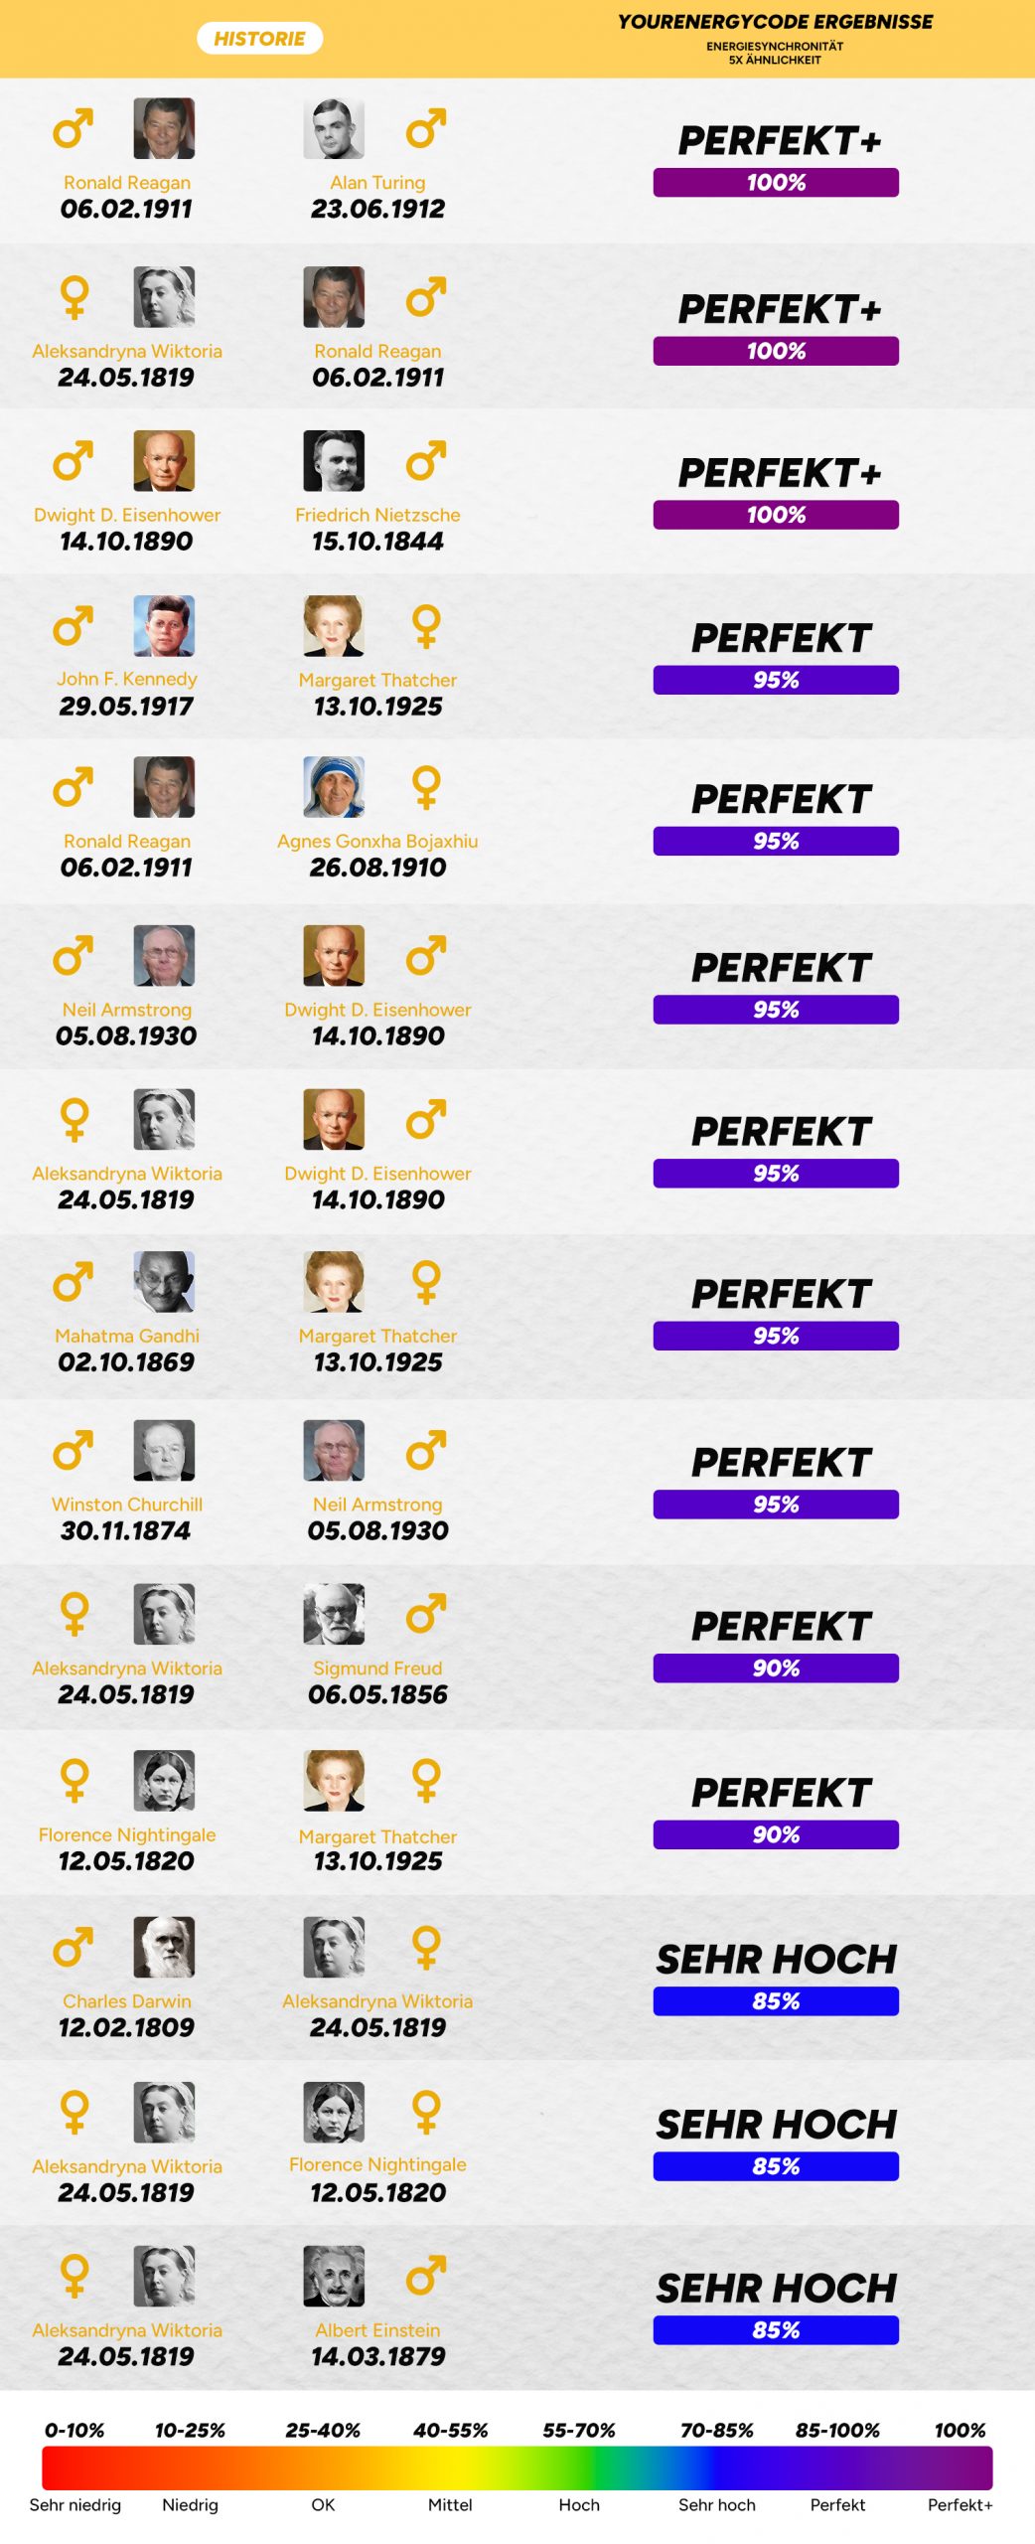The height and width of the screenshot is (2544, 1035).
Task: Click the female symbol next to Agnes Gonxha Bojaxhiu
Action: coord(426,787)
